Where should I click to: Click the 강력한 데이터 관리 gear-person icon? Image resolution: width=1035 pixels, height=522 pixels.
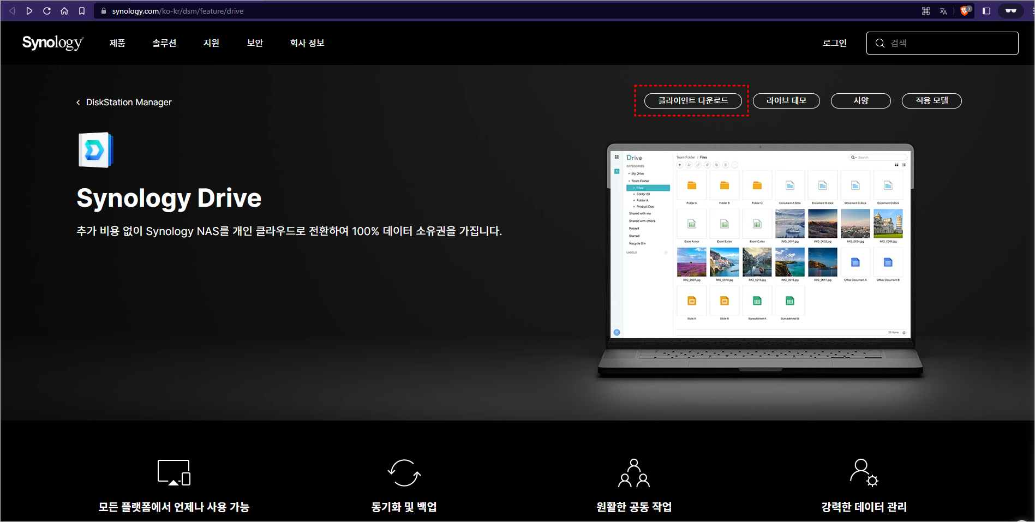tap(863, 472)
